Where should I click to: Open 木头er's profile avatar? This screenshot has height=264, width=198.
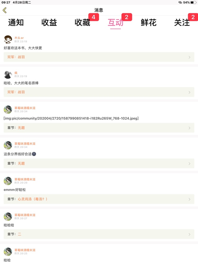pyautogui.click(x=8, y=39)
